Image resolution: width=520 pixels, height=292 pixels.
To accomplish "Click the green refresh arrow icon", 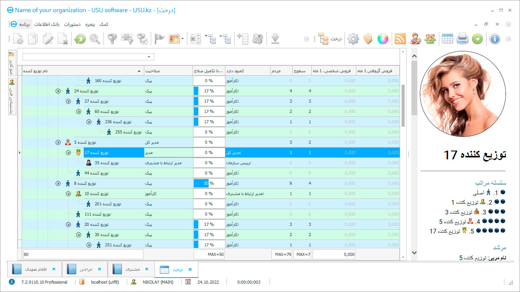I will 80,39.
